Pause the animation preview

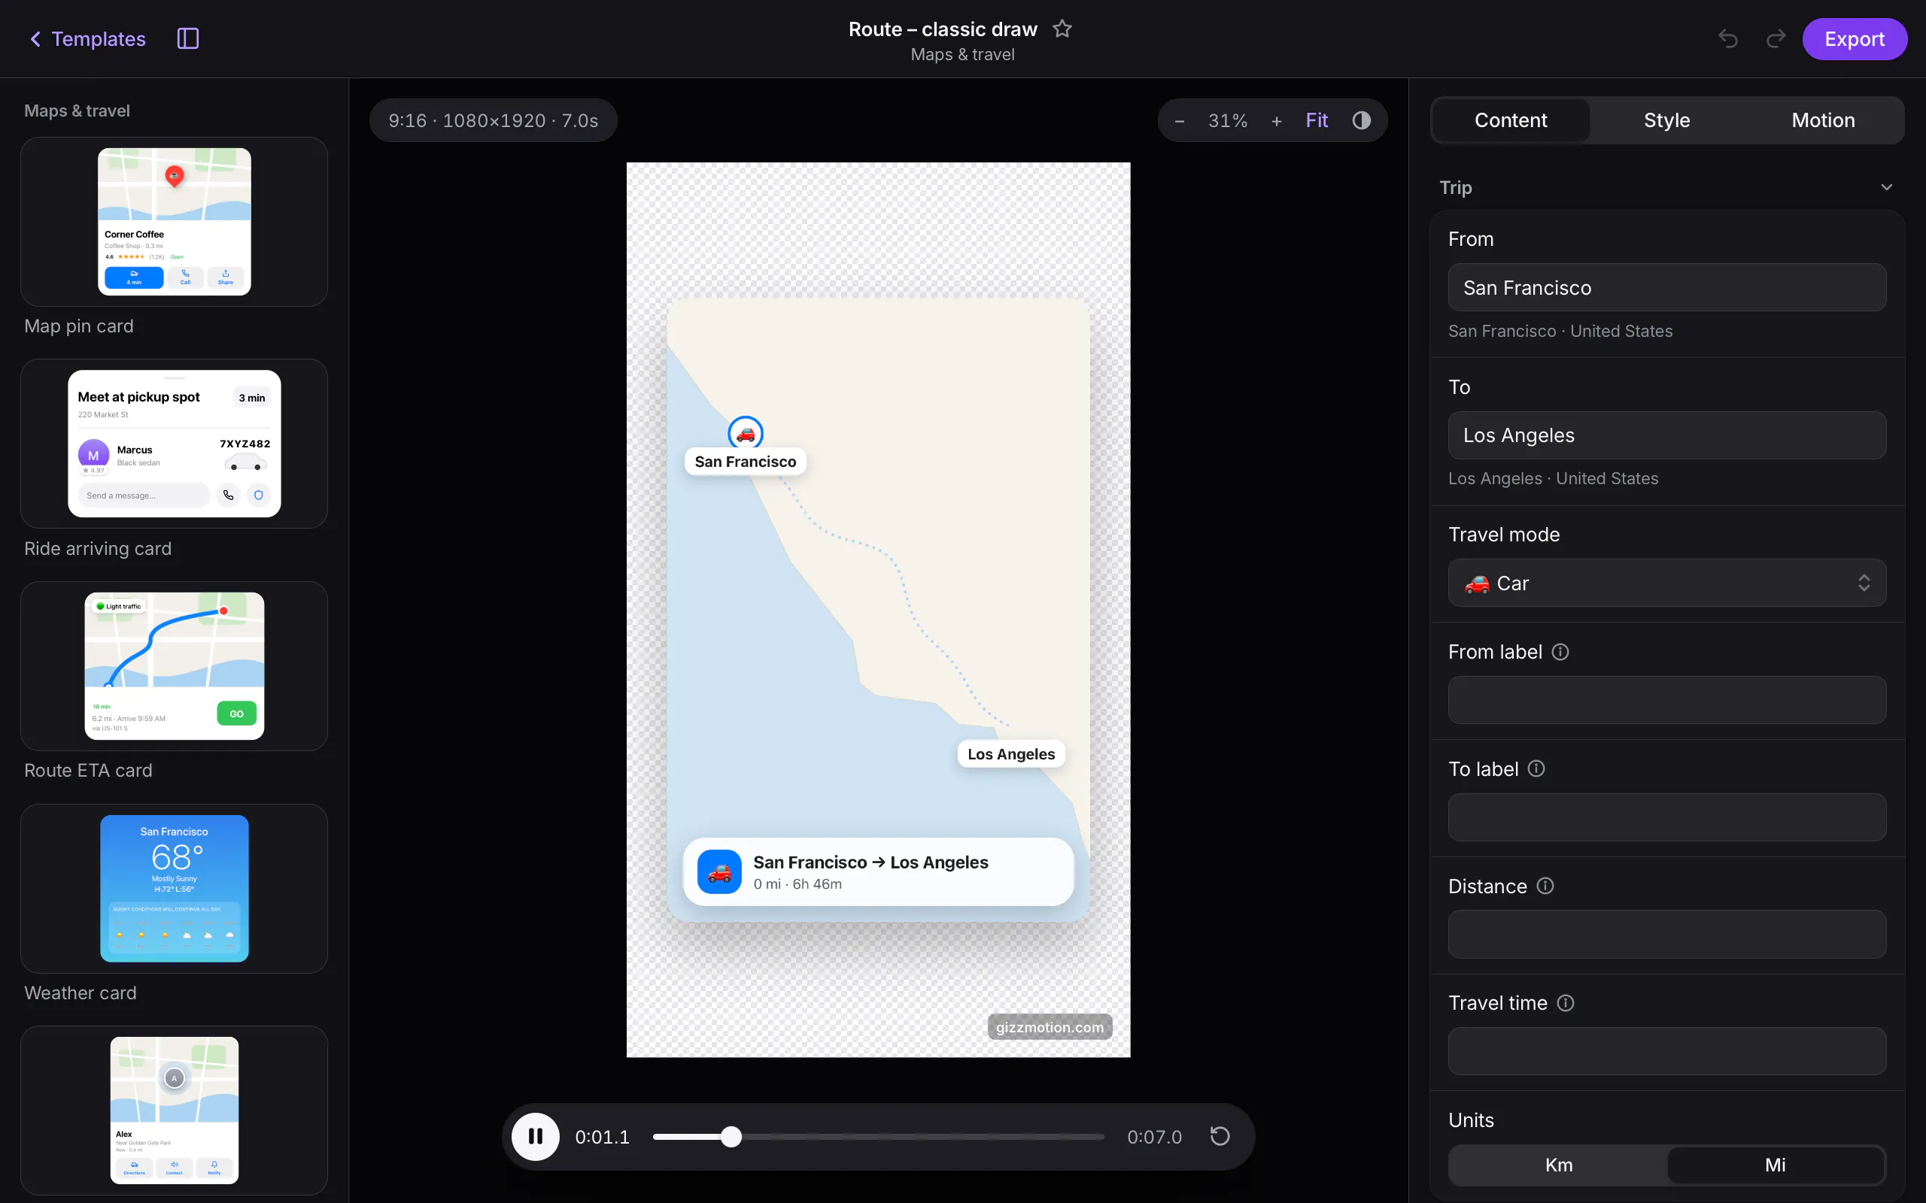coord(536,1136)
